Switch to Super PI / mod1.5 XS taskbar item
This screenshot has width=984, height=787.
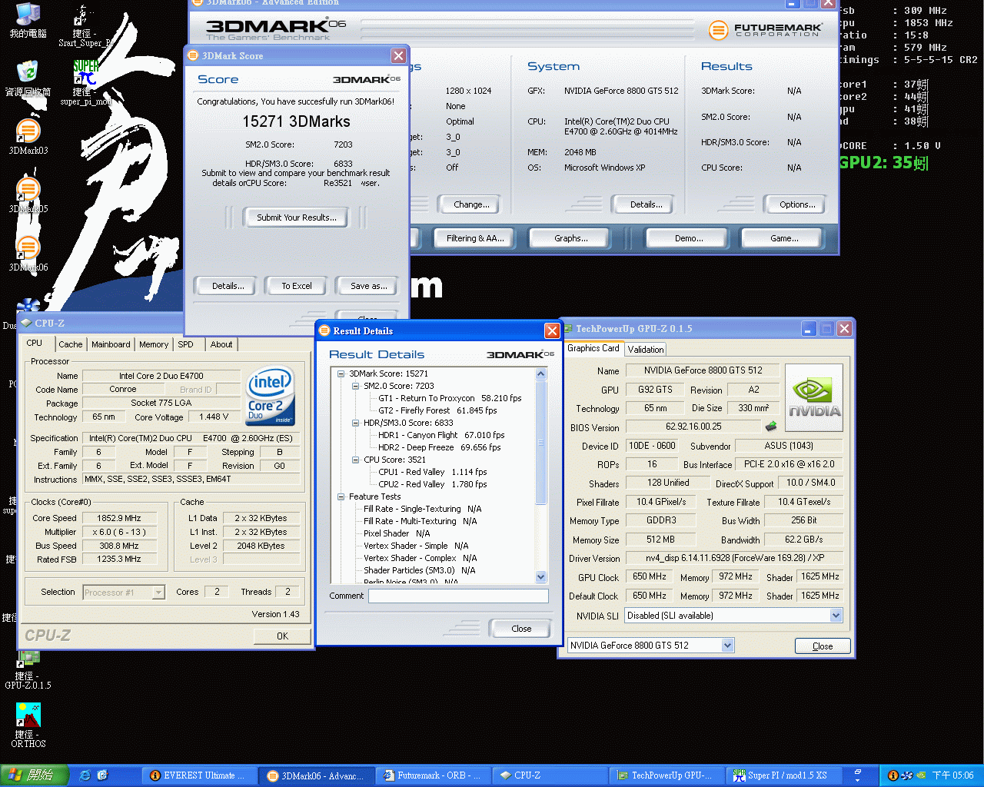click(782, 775)
